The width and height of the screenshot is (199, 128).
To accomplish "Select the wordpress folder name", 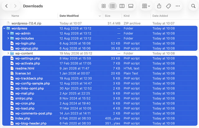I will (19, 28).
